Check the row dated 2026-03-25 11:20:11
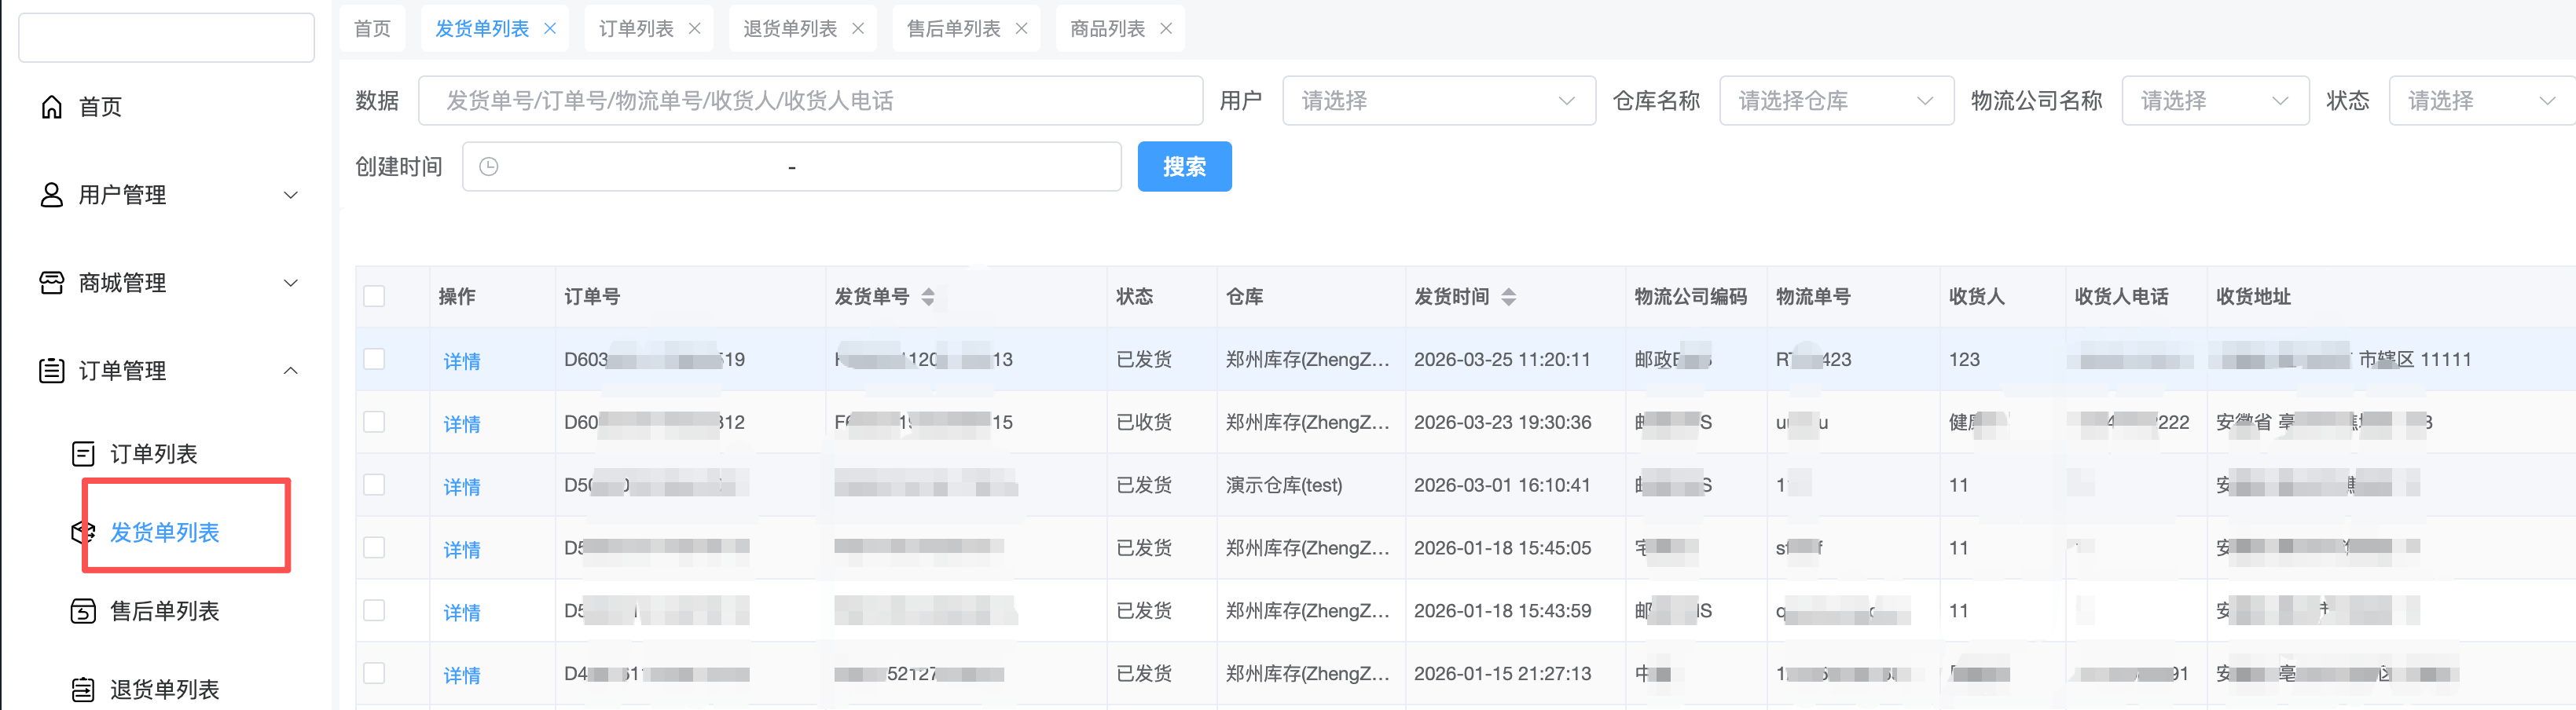 pos(375,359)
